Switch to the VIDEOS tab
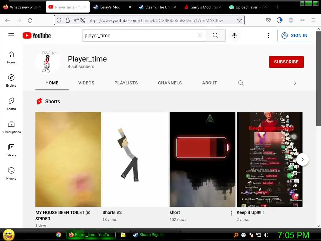Image resolution: width=321 pixels, height=241 pixels. click(x=87, y=83)
